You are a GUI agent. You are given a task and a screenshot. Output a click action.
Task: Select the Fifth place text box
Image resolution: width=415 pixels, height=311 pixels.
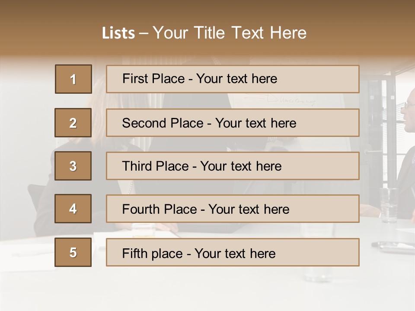(233, 252)
